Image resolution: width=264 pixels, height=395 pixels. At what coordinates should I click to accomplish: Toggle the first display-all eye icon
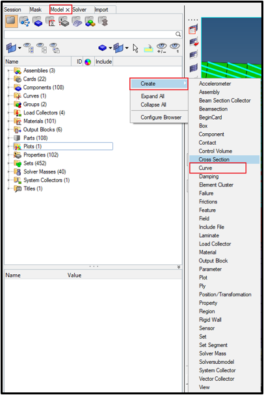(x=28, y=48)
